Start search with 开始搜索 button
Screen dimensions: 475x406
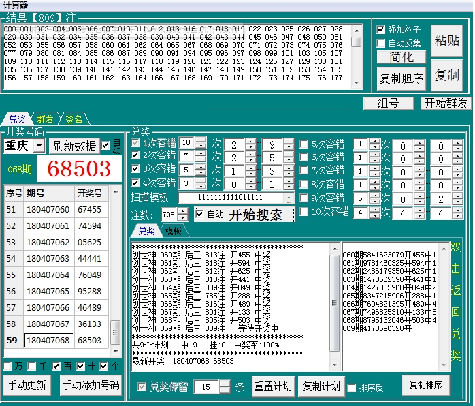point(244,215)
